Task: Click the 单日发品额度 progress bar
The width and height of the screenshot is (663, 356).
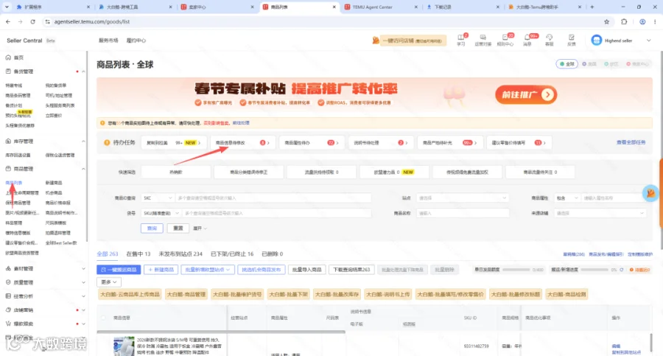Action: 516,270
